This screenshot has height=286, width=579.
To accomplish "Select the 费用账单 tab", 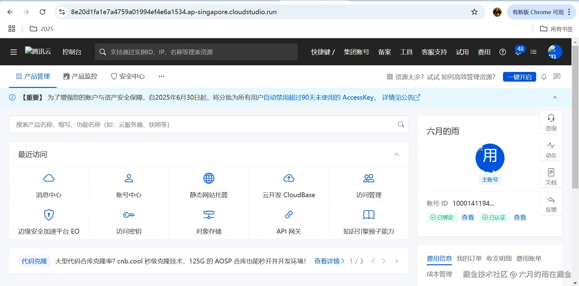I will (529, 259).
